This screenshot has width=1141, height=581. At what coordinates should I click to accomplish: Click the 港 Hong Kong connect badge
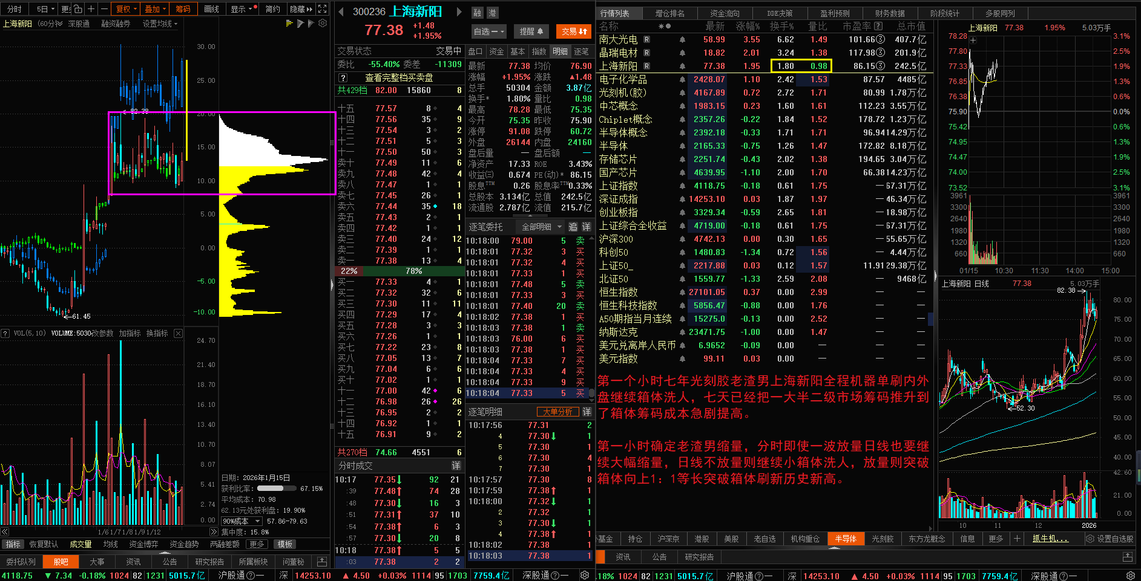point(492,12)
